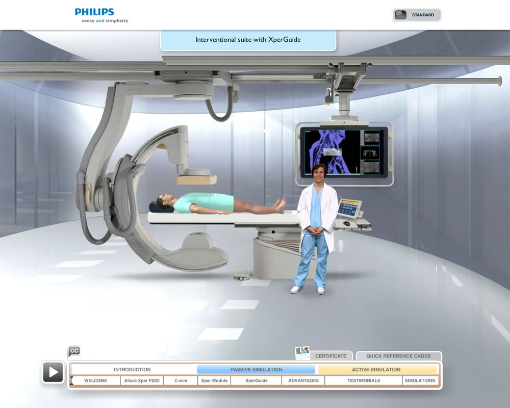Select the ACTIVE SIMULATION section
Image resolution: width=510 pixels, height=408 pixels.
click(376, 370)
